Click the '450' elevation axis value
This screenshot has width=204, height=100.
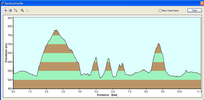10,89
